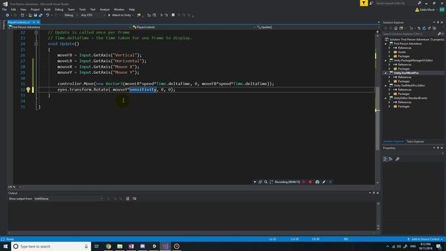This screenshot has width=446, height=251.
Task: Expand the Assets folder in Solution Explorer
Action: [390, 52]
